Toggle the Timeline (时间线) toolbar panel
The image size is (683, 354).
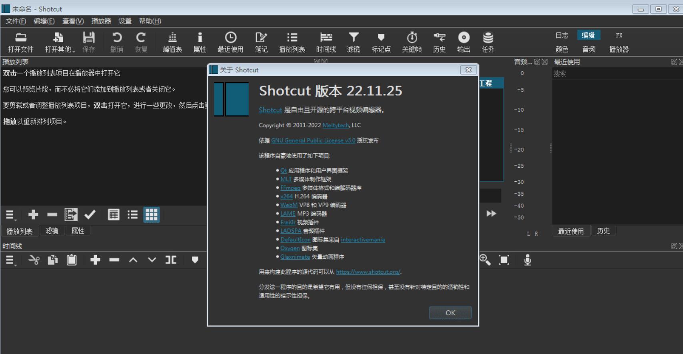pyautogui.click(x=326, y=42)
